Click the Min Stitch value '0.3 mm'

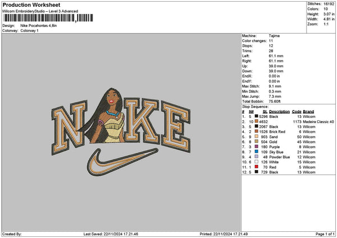pos(275,91)
